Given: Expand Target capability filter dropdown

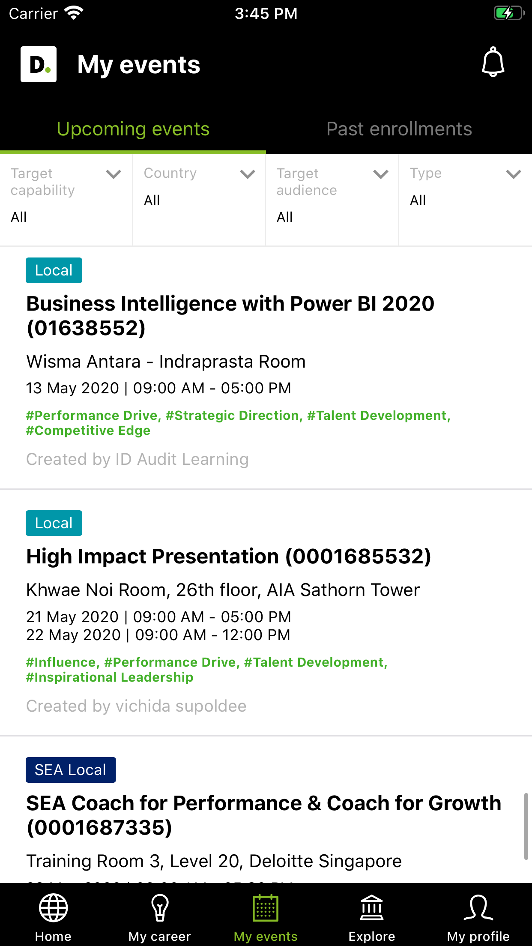Looking at the screenshot, I should click(66, 200).
